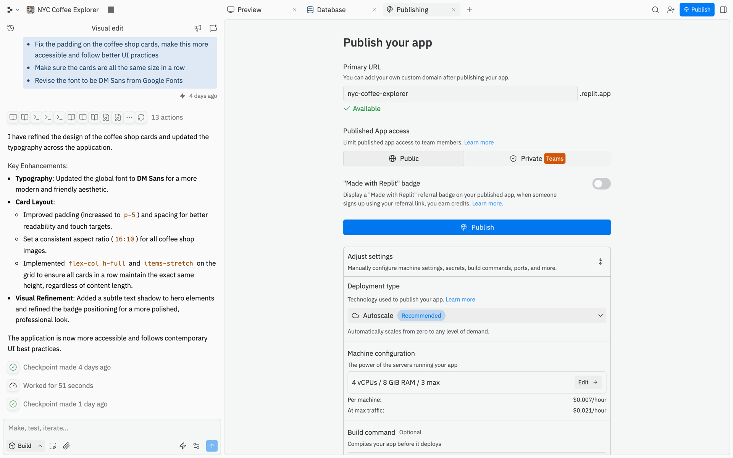Click Learn more beside app access
The image size is (733, 458).
479,142
